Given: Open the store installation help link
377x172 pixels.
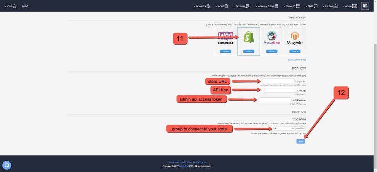Looking at the screenshot, I should [297, 60].
